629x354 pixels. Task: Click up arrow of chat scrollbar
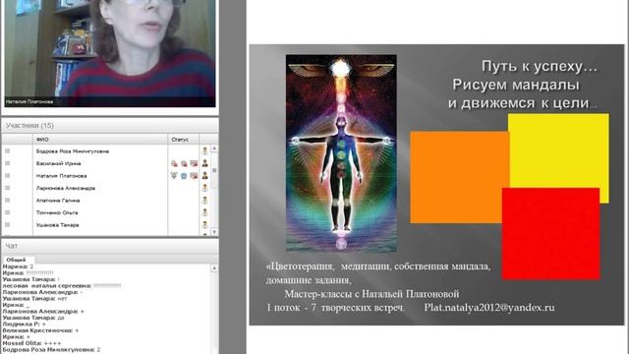point(214,267)
